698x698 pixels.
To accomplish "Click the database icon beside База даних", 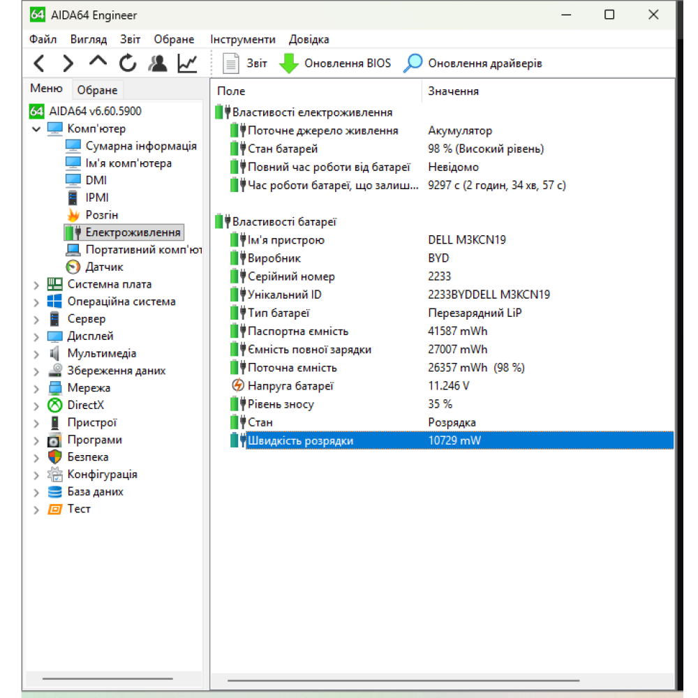I will 54,492.
